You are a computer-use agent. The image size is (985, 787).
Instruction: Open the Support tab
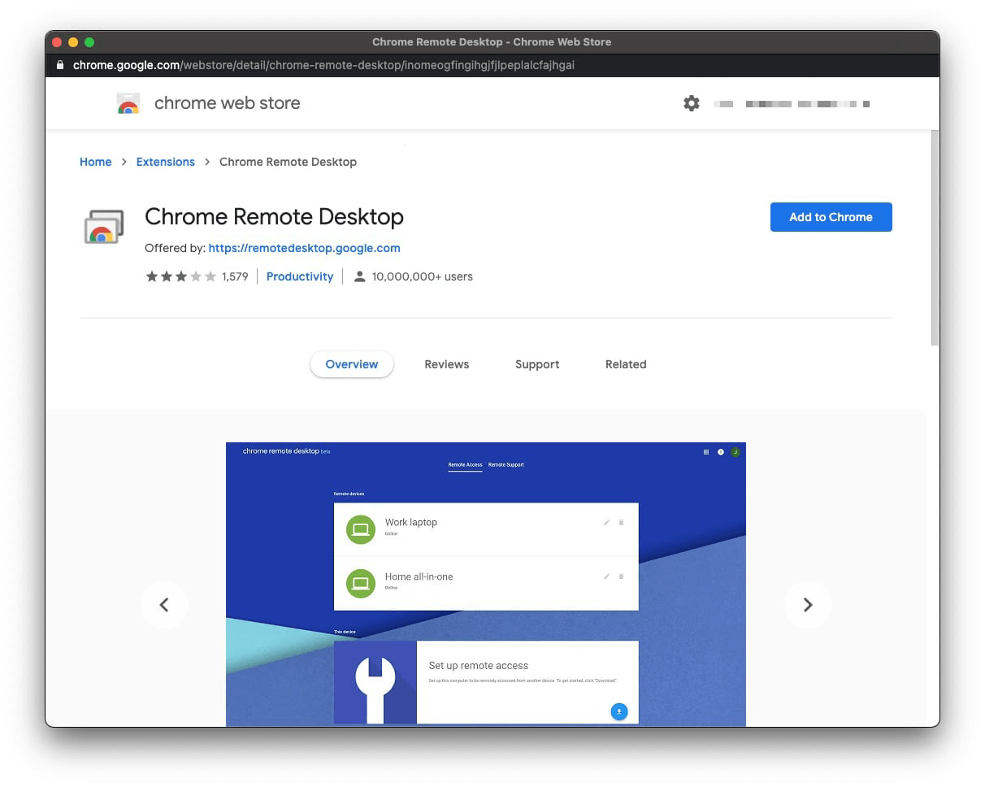coord(537,364)
